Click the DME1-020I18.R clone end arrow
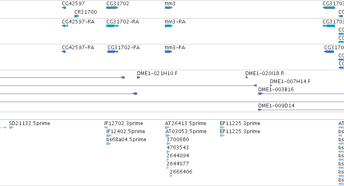The image size is (344, 186). pos(246,77)
